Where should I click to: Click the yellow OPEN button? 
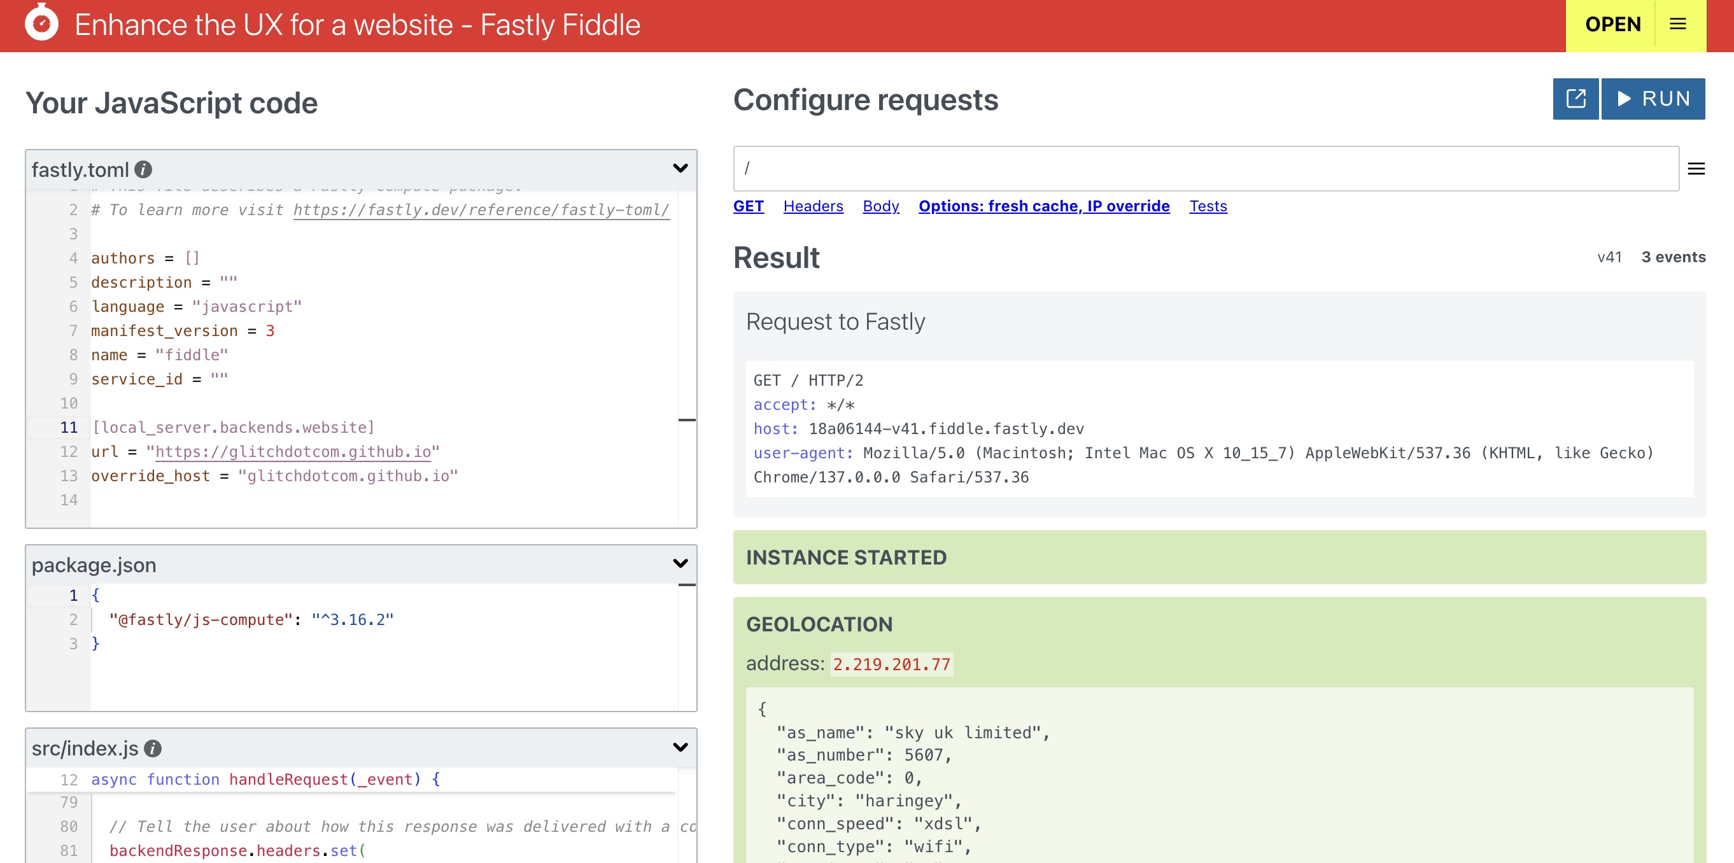pyautogui.click(x=1612, y=25)
